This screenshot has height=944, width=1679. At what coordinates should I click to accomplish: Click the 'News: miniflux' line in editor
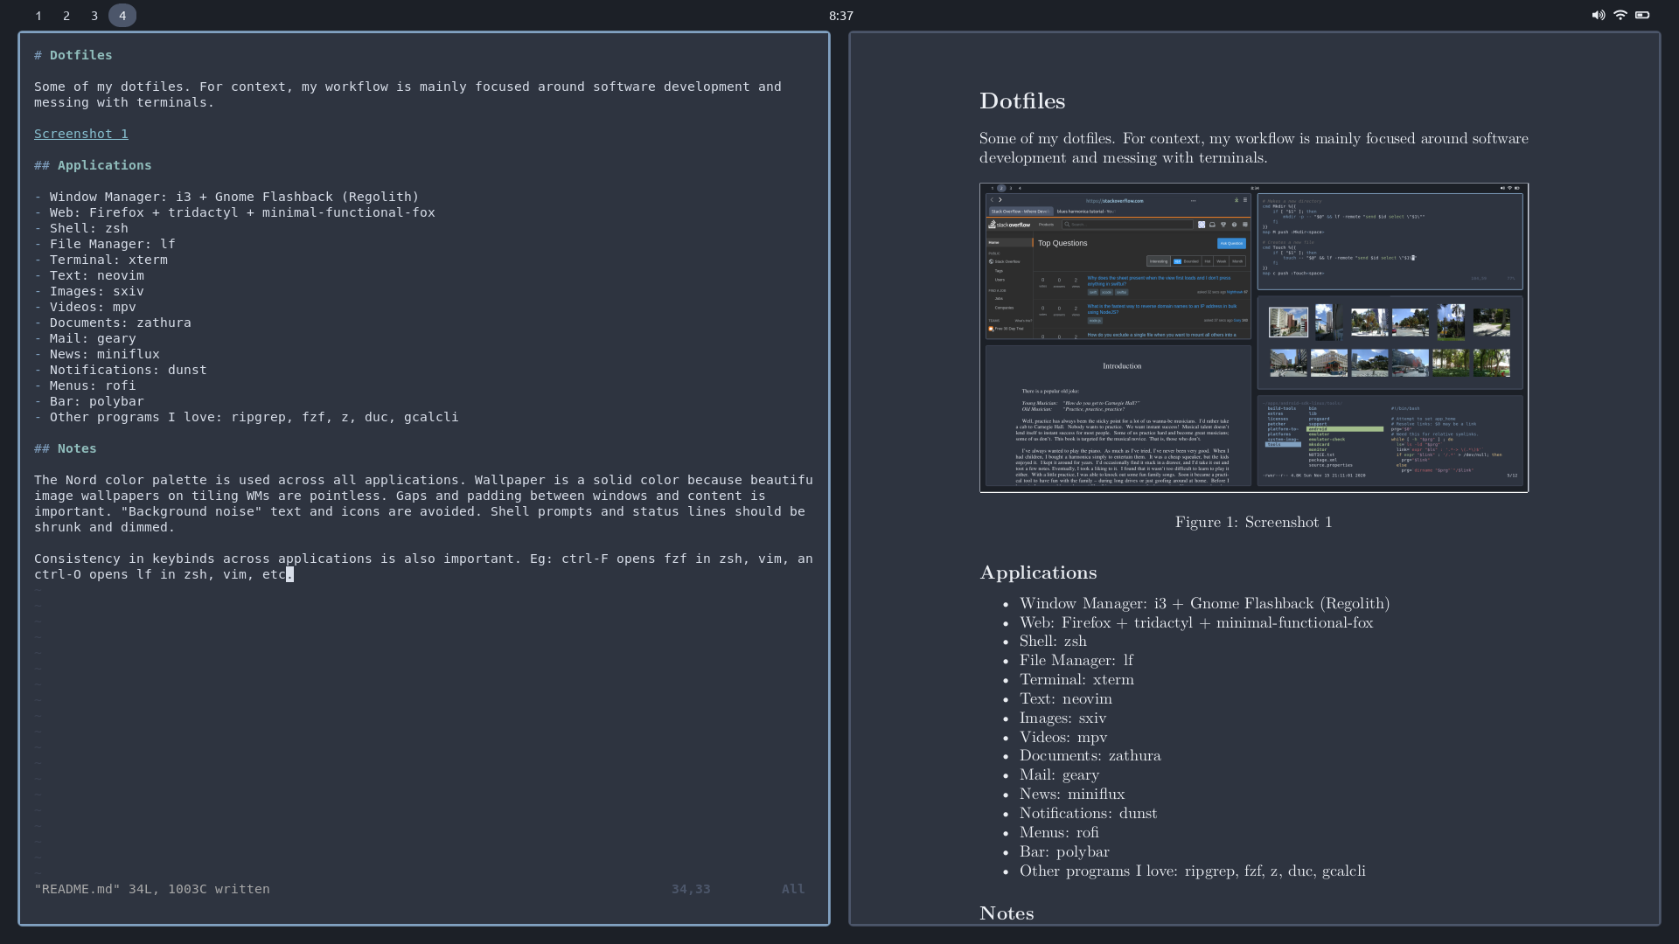pyautogui.click(x=97, y=354)
